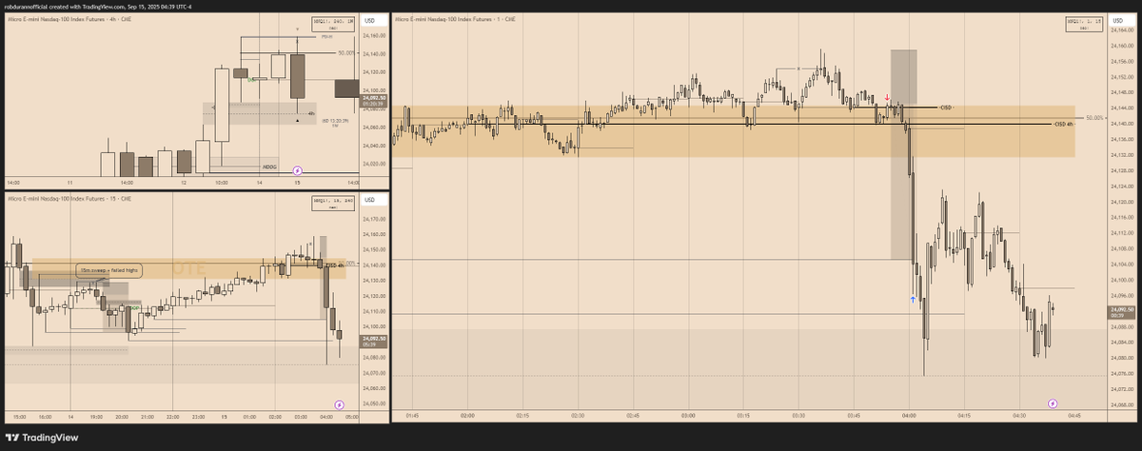Click the 01:45 time label on 1-minute chart

coord(413,416)
